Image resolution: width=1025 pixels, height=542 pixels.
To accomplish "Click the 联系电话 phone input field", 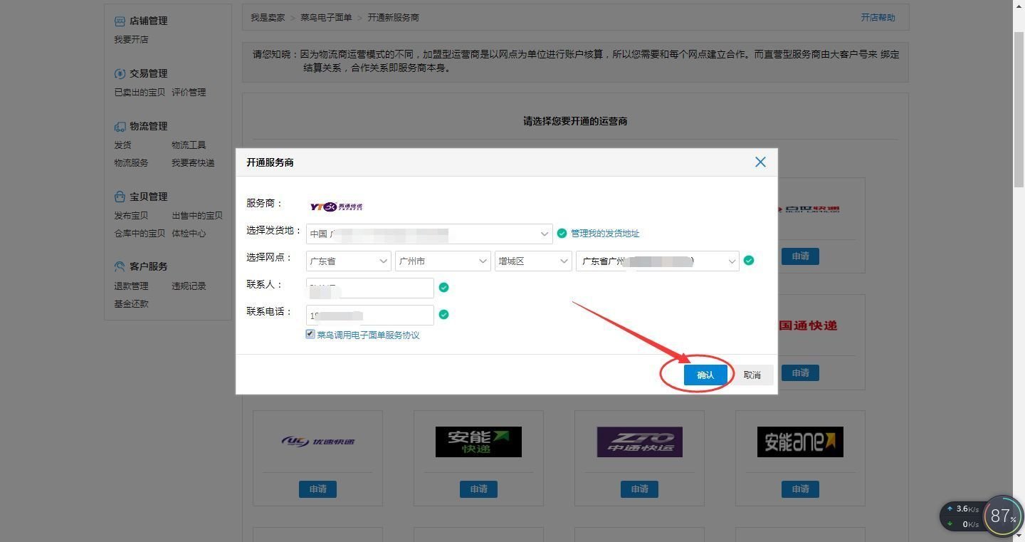I will (x=370, y=315).
